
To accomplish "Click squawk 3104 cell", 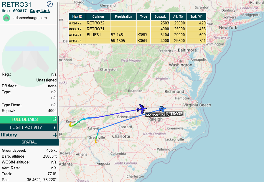I will 160,35.
